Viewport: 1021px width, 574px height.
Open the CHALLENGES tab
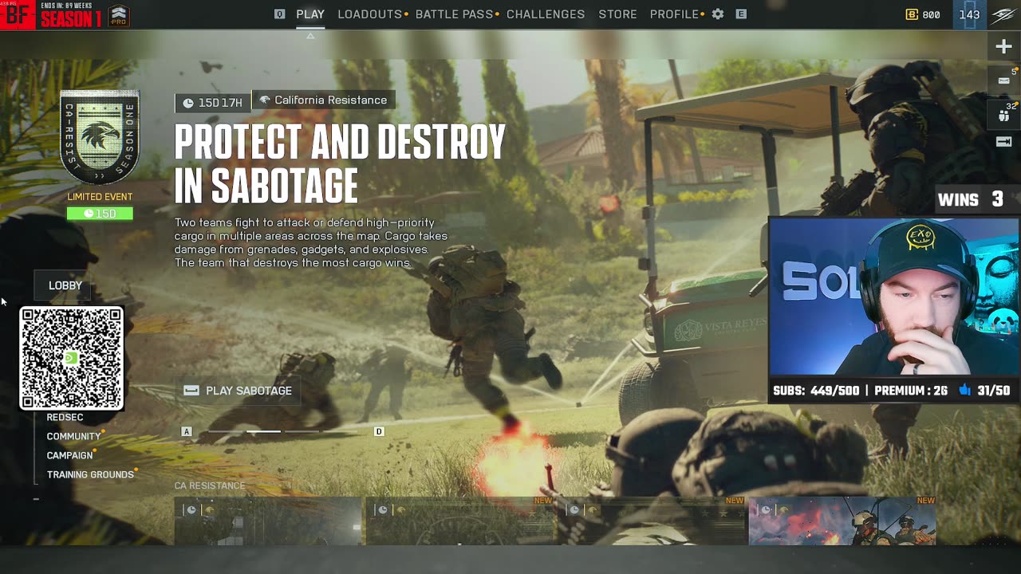click(546, 14)
